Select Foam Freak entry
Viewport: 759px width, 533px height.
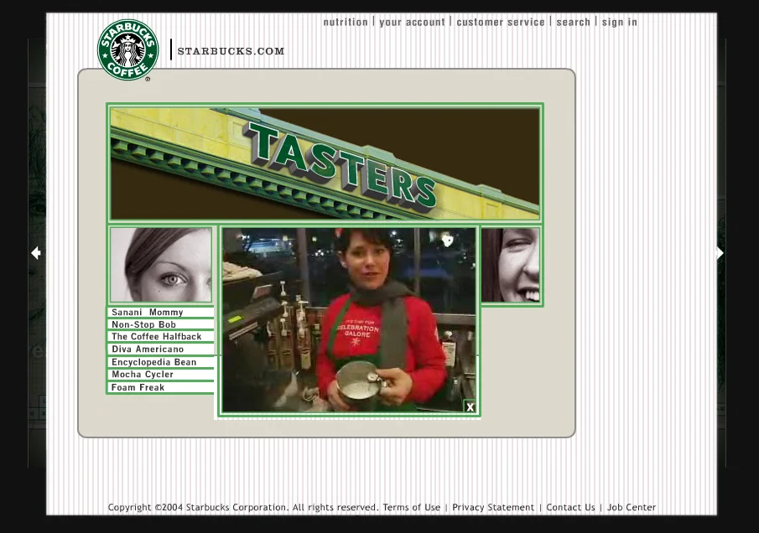160,387
